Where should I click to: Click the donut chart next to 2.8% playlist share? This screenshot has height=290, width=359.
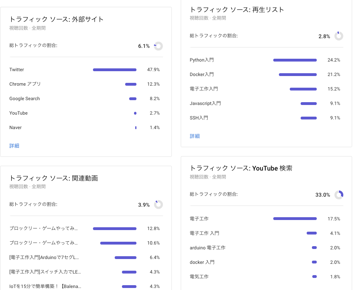[339, 36]
